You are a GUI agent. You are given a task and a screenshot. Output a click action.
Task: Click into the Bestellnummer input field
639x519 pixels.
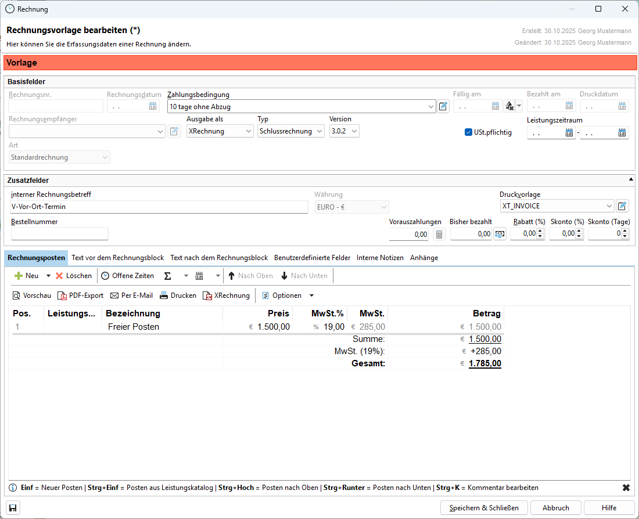point(60,233)
